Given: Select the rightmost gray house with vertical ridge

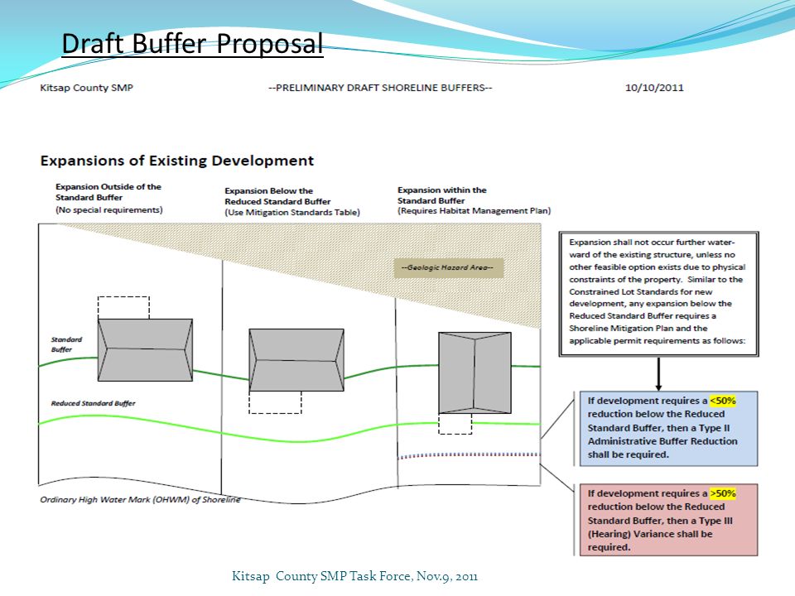Looking at the screenshot, I should click(x=475, y=372).
